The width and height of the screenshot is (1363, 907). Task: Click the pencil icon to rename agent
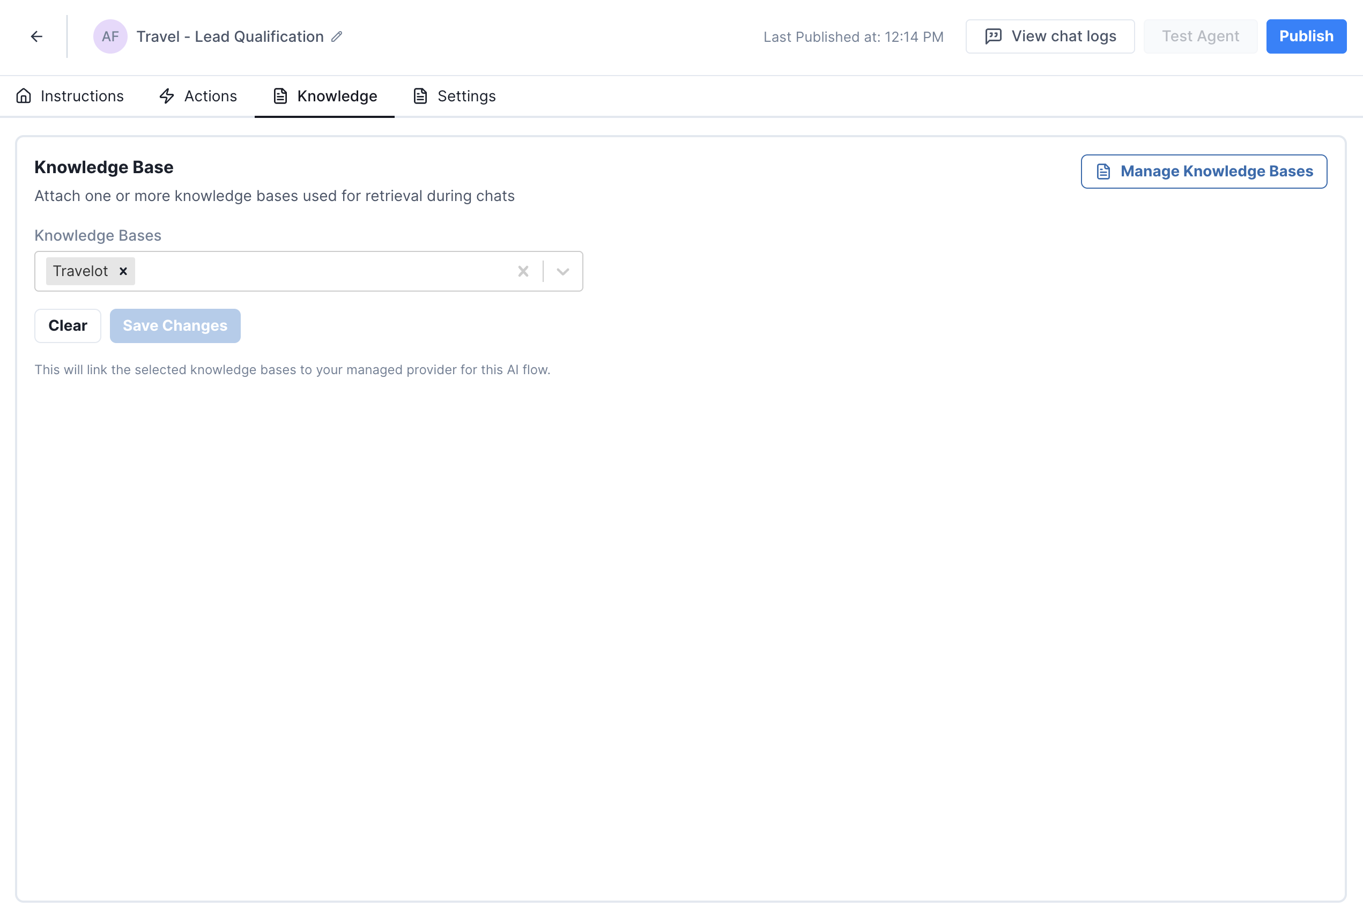(x=337, y=36)
